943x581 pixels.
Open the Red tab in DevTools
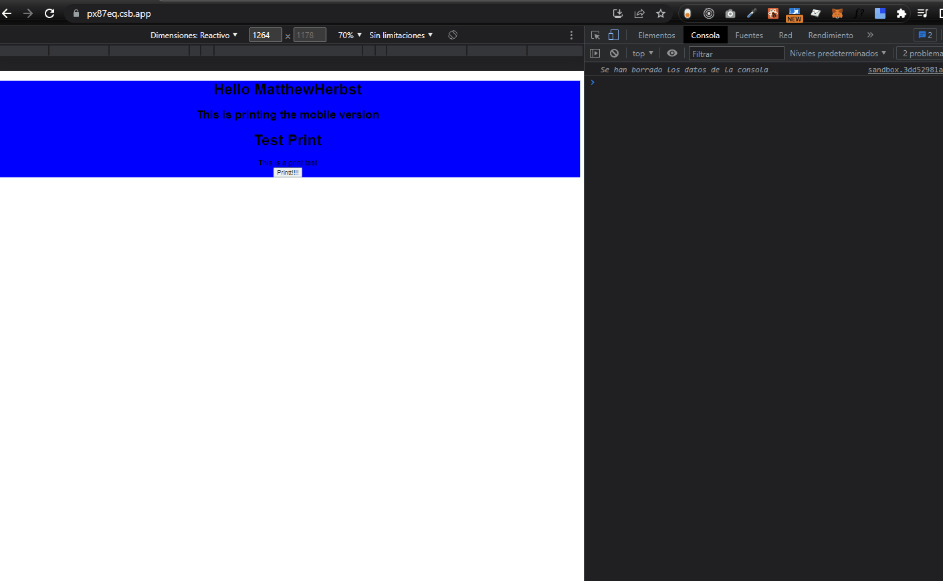784,35
